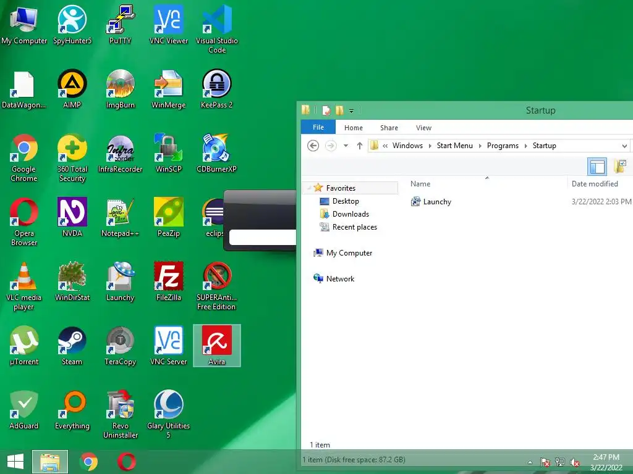This screenshot has width=633, height=474.
Task: Open the Share ribbon tab
Action: (x=389, y=128)
